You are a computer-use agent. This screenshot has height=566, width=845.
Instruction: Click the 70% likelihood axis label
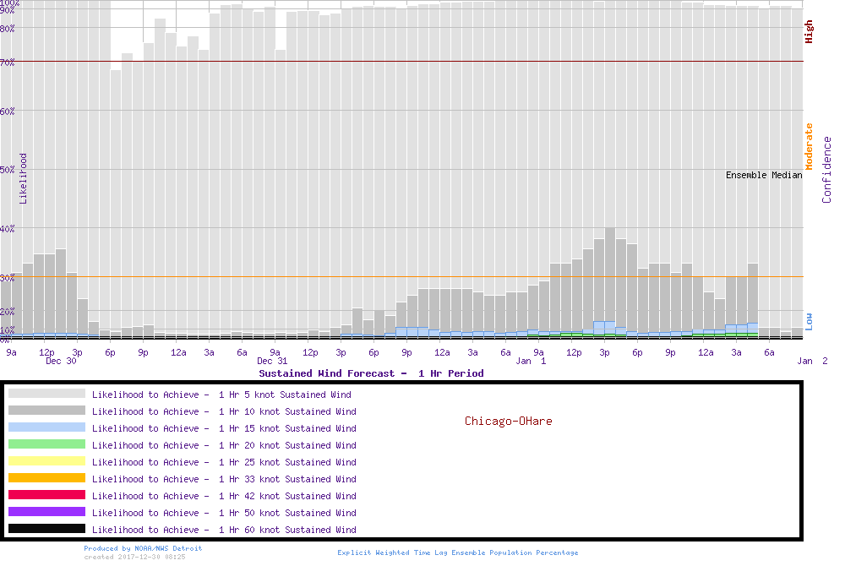point(8,63)
